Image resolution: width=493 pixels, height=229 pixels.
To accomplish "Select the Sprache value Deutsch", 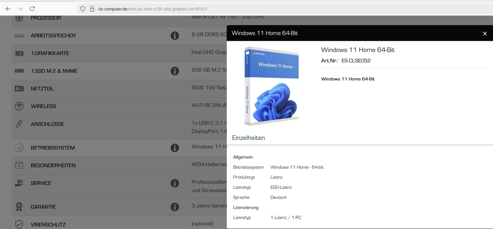I will point(279,197).
